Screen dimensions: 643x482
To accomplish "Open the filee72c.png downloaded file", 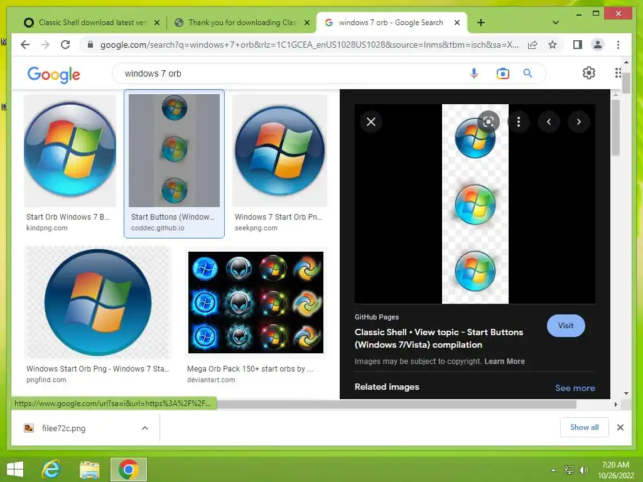I will coord(63,428).
